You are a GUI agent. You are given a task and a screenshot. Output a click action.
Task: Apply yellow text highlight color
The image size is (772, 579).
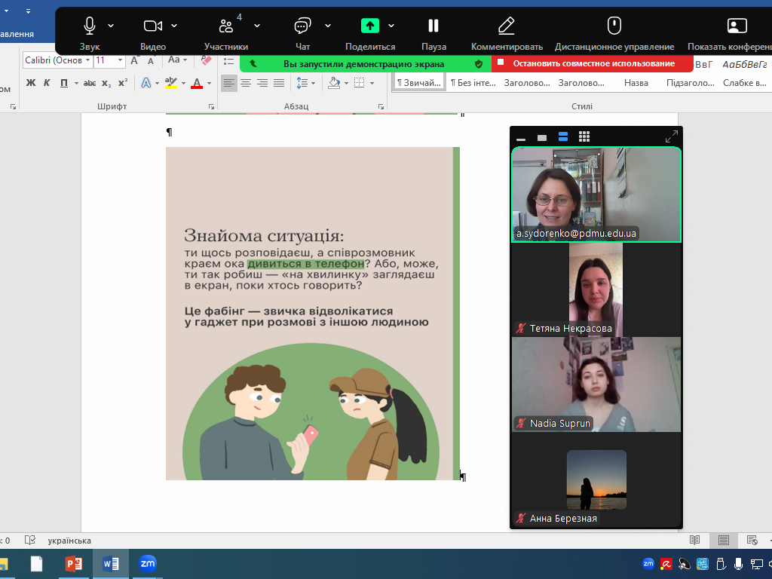171,83
